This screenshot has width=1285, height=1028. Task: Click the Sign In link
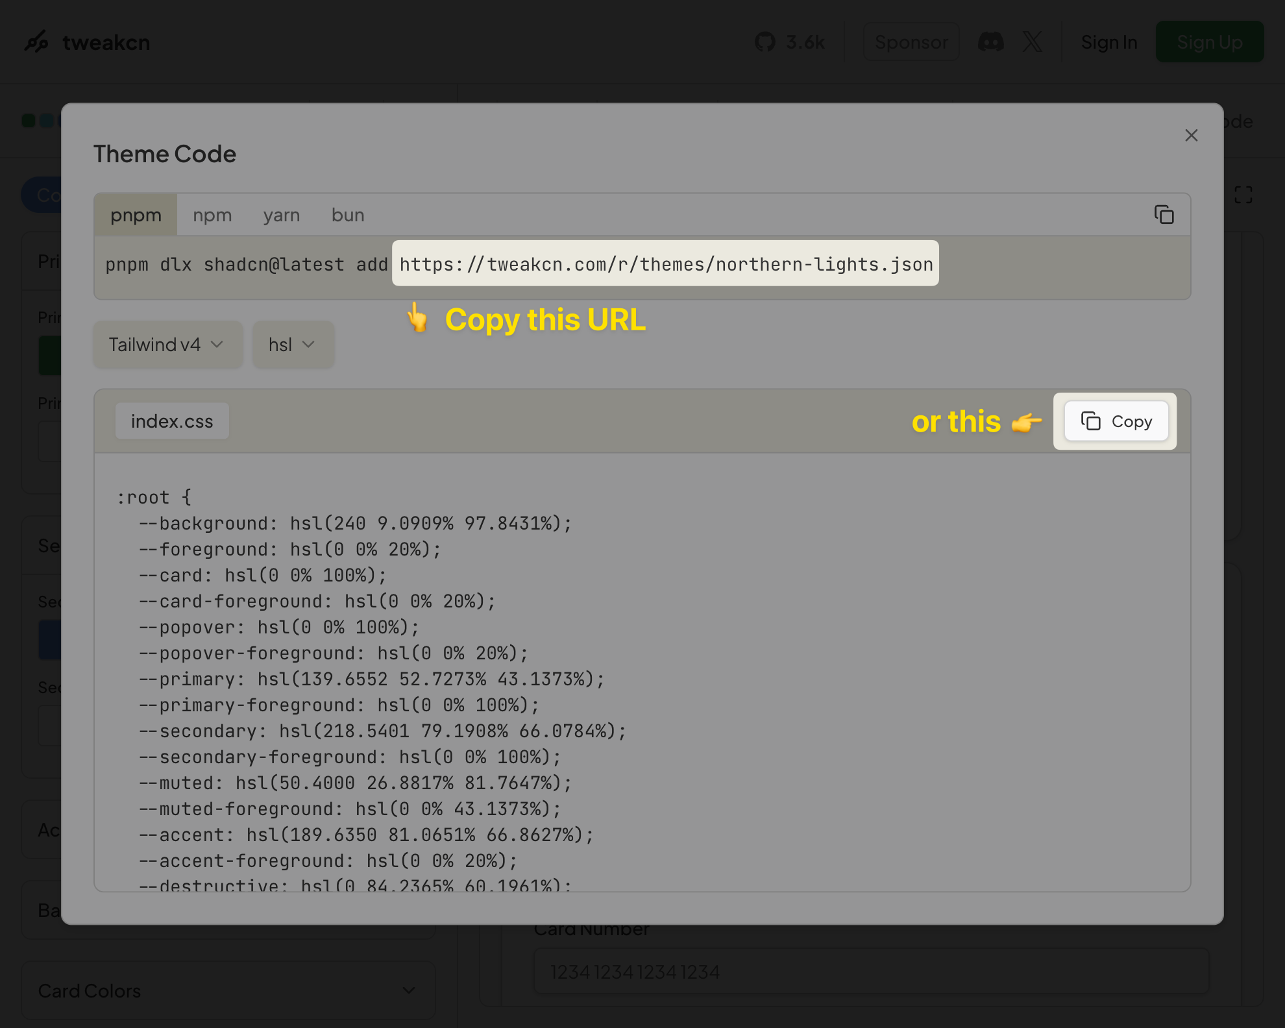click(1108, 42)
